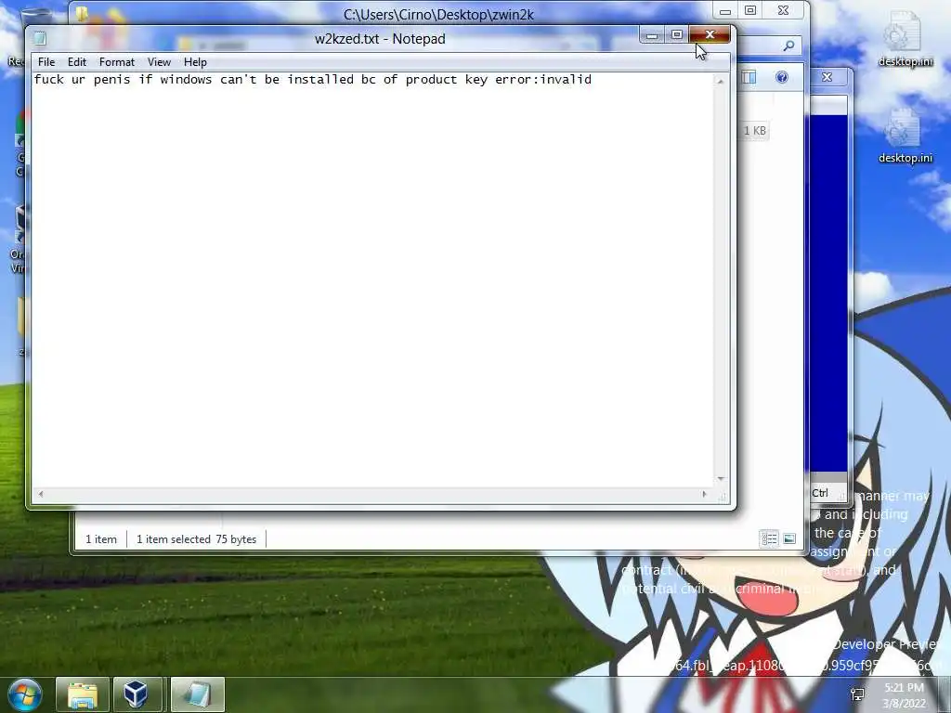Close the blue VirtualBox window behind
Screen dimensions: 951x713
click(827, 77)
